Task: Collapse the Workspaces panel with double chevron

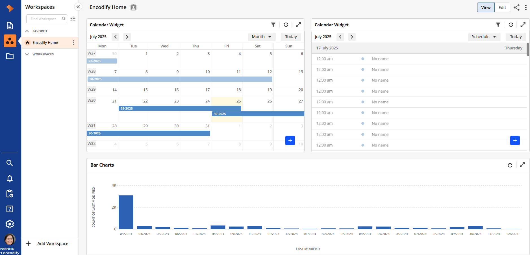Action: (78, 7)
